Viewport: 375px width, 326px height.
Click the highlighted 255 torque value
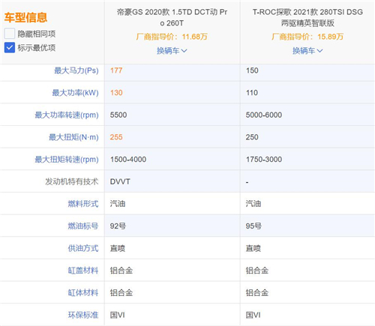(x=116, y=137)
